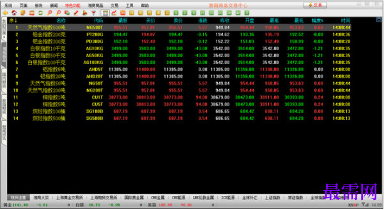Click the yellow stacked pages icon
Viewport: 388px width, 210px height.
tap(23, 13)
